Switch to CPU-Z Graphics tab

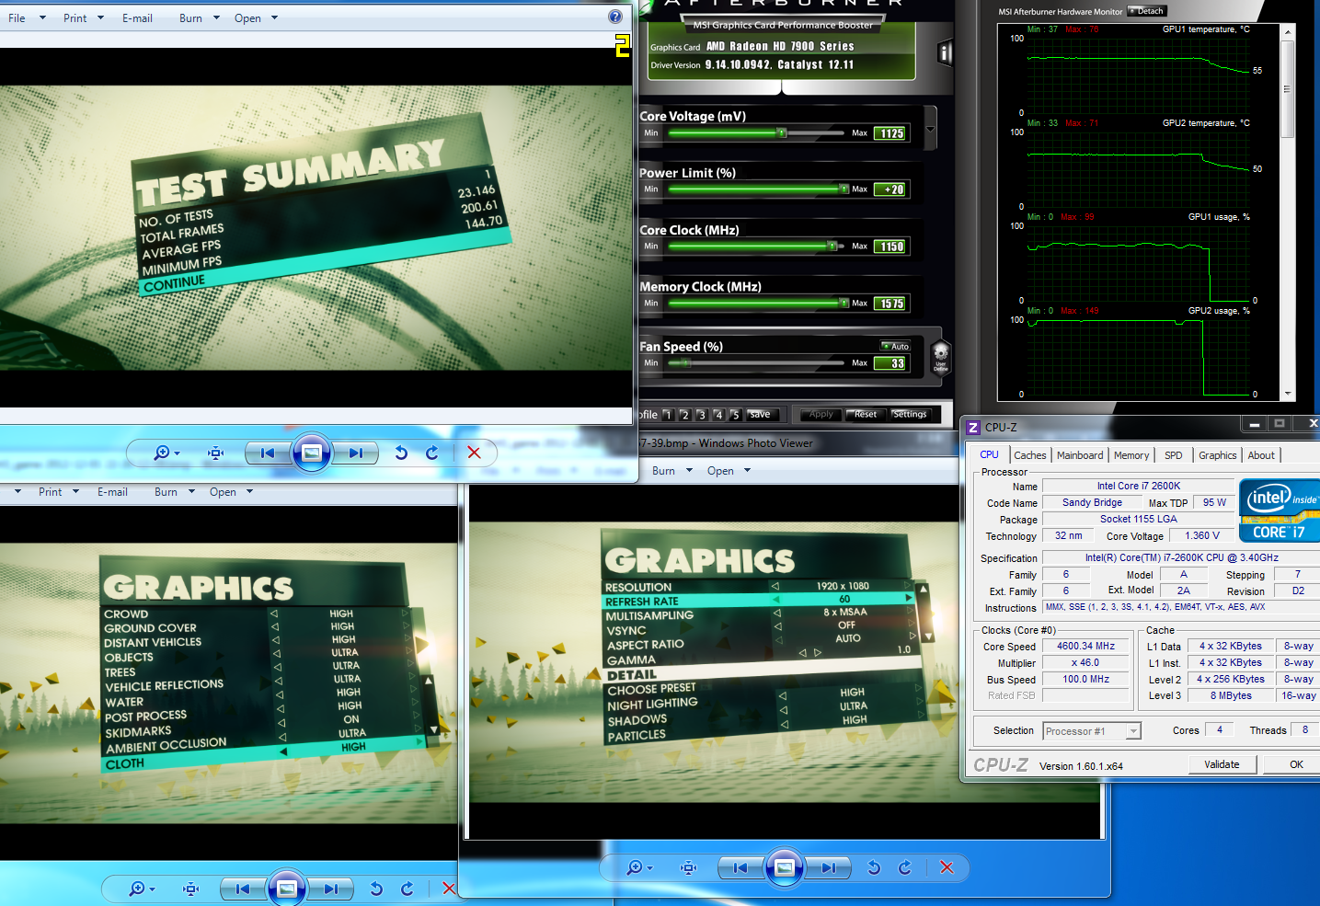coord(1218,455)
